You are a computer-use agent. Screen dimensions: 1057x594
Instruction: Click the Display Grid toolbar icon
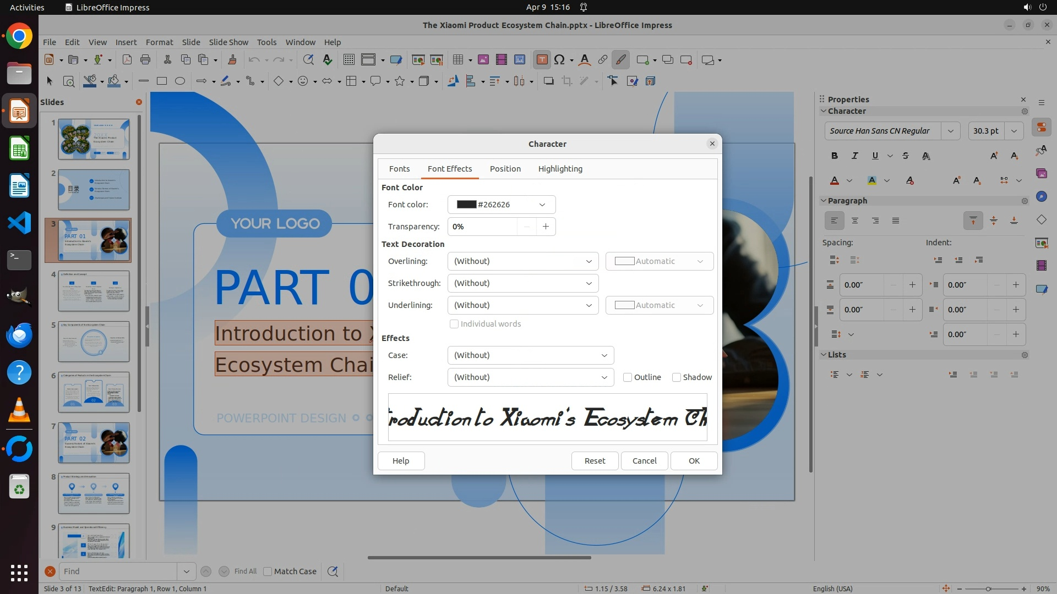348,60
